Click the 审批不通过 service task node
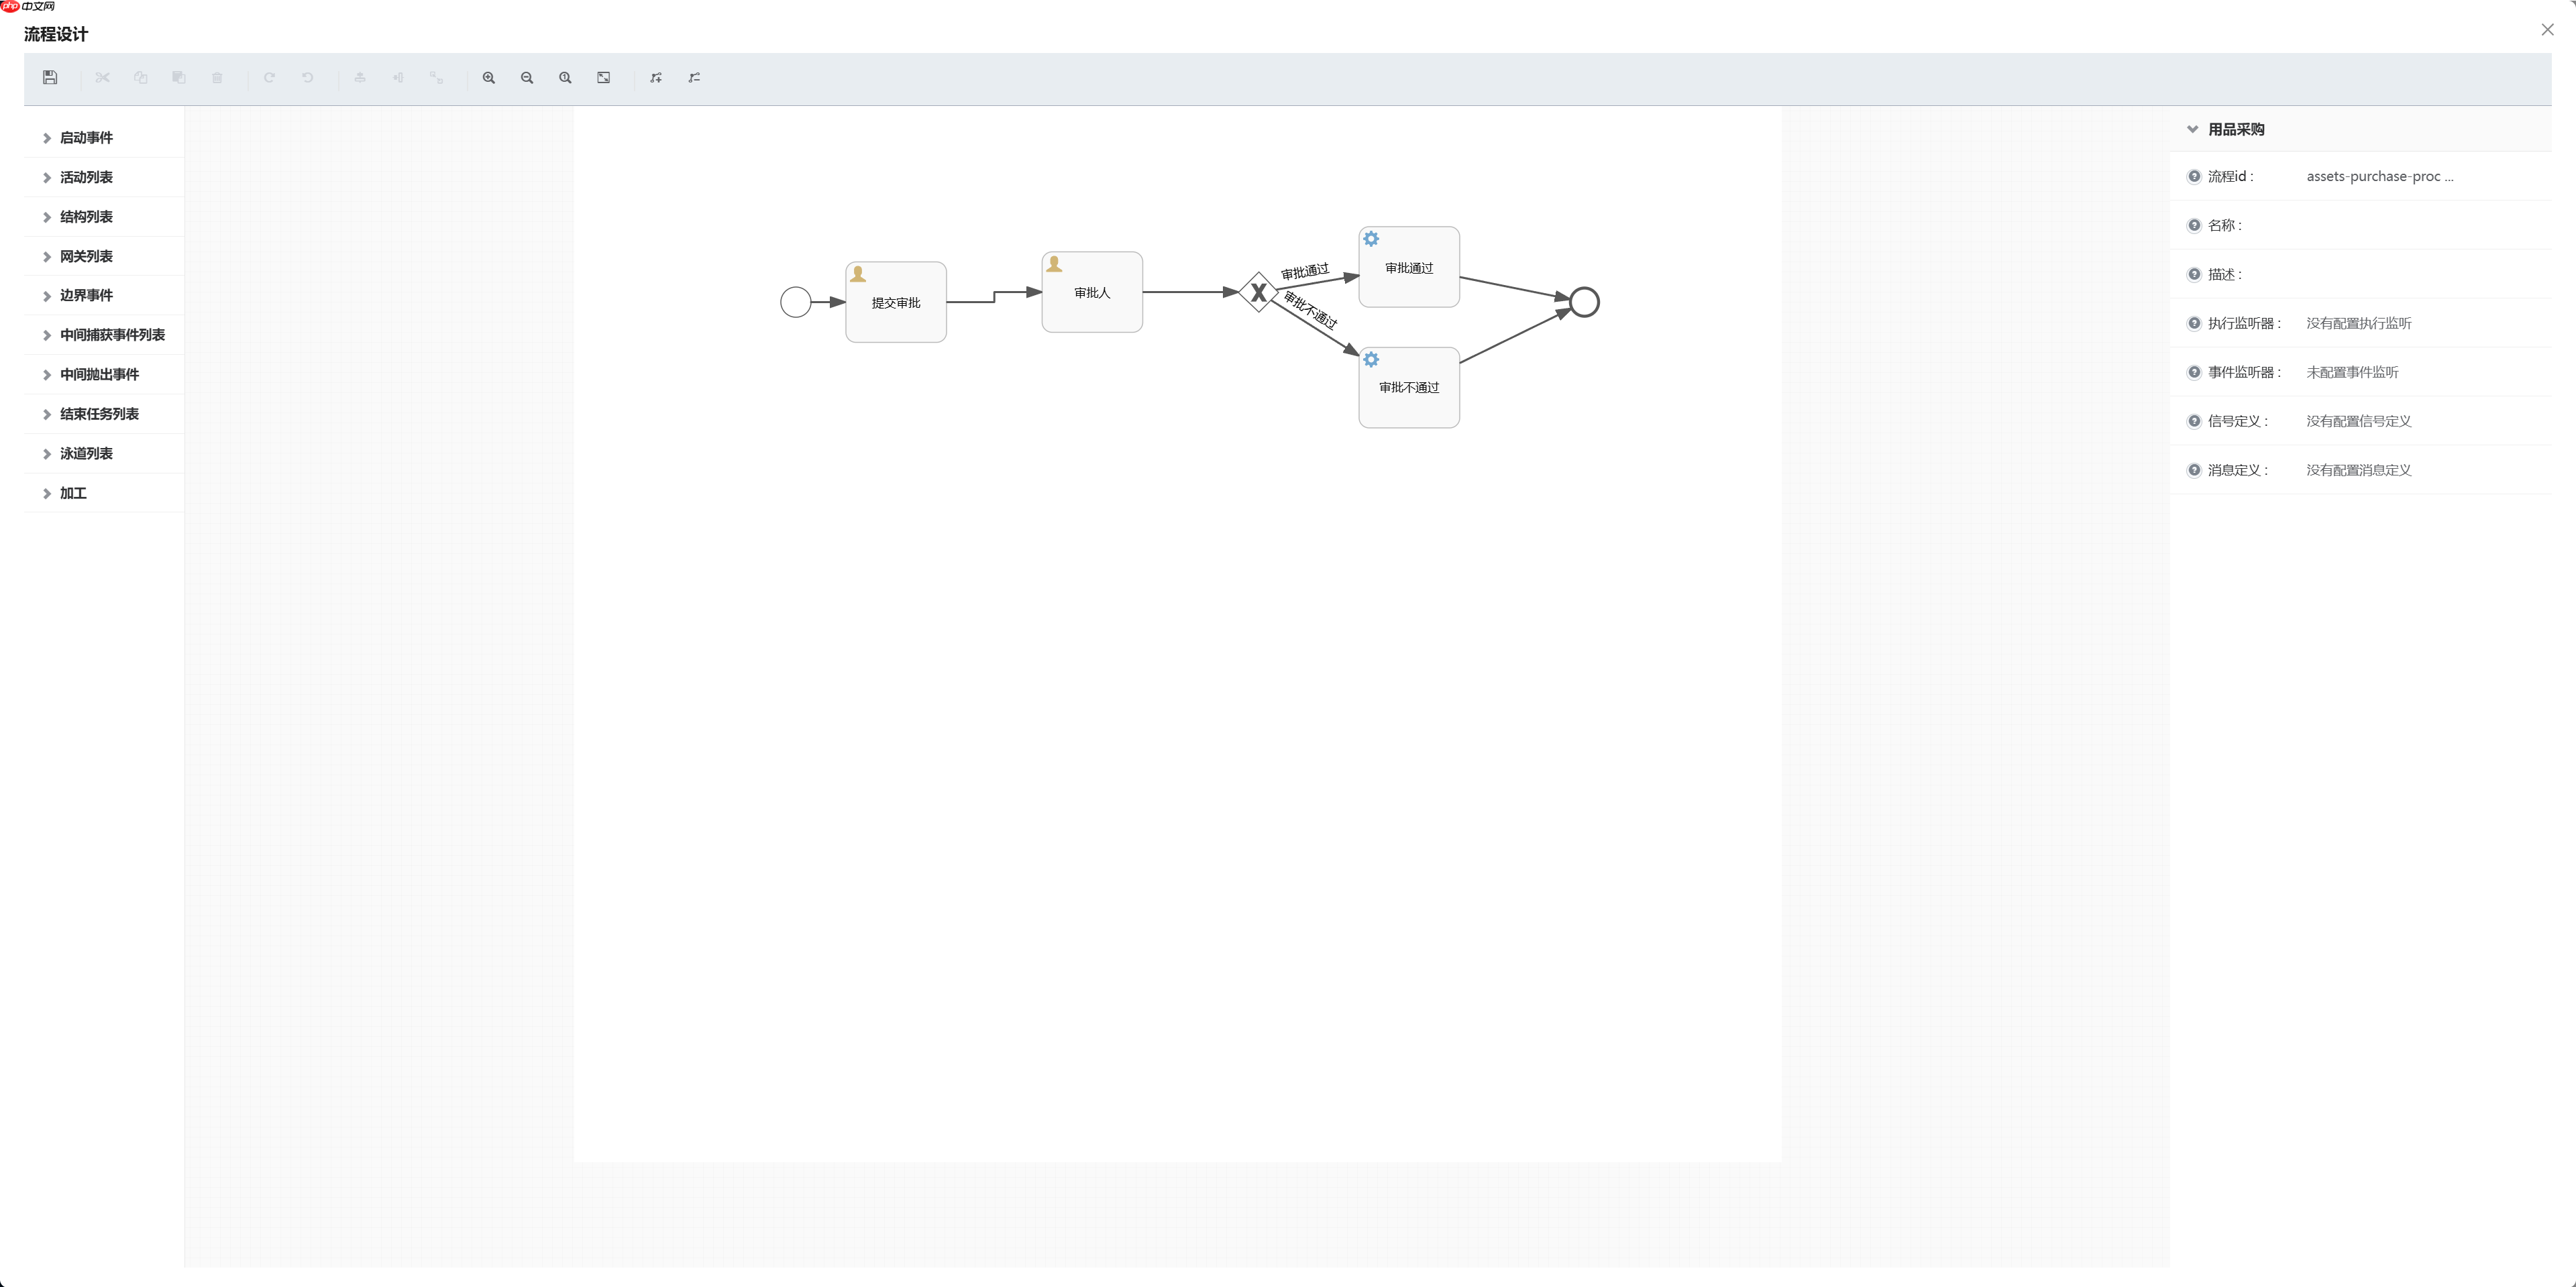Image resolution: width=2576 pixels, height=1287 pixels. tap(1408, 387)
